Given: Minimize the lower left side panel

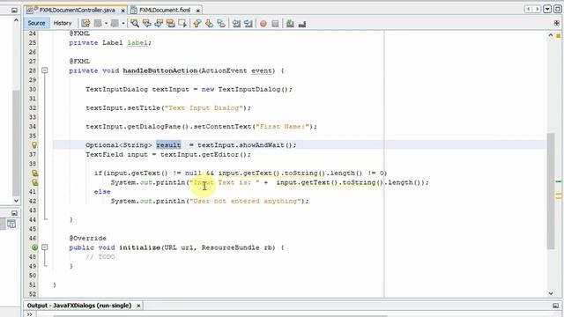Looking at the screenshot, I should tap(14, 213).
